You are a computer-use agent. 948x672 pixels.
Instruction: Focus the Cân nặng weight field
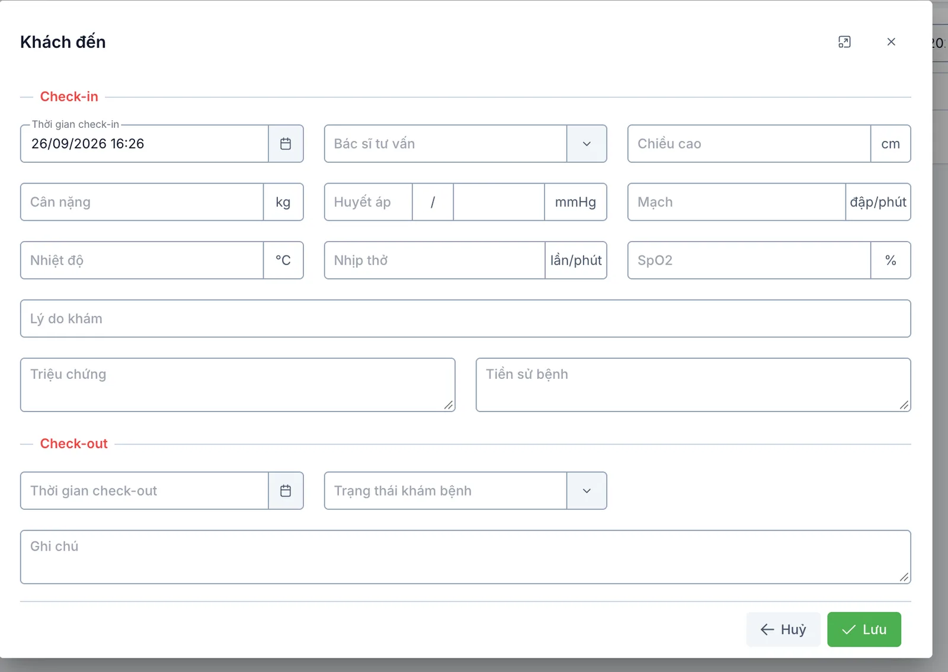point(142,202)
